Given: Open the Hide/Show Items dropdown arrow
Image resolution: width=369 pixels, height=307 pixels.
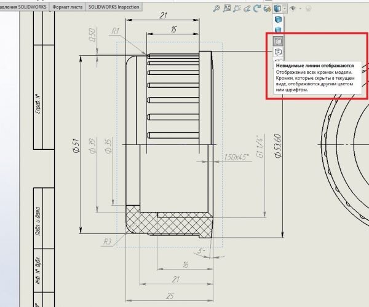Looking at the screenshot, I should 300,9.
